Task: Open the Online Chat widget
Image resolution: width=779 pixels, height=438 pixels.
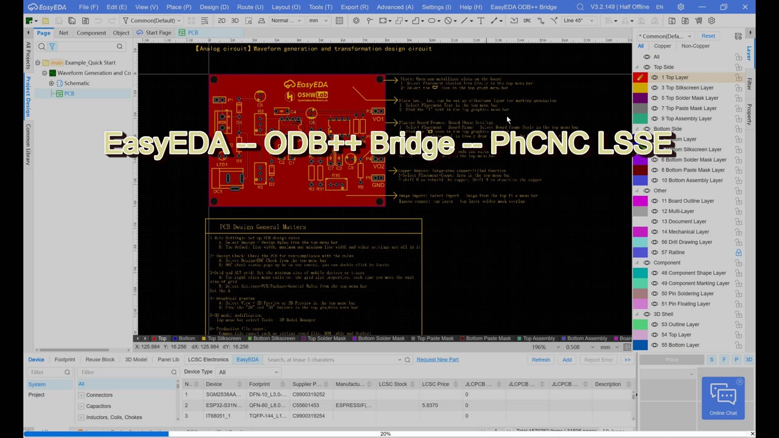Action: point(723,399)
